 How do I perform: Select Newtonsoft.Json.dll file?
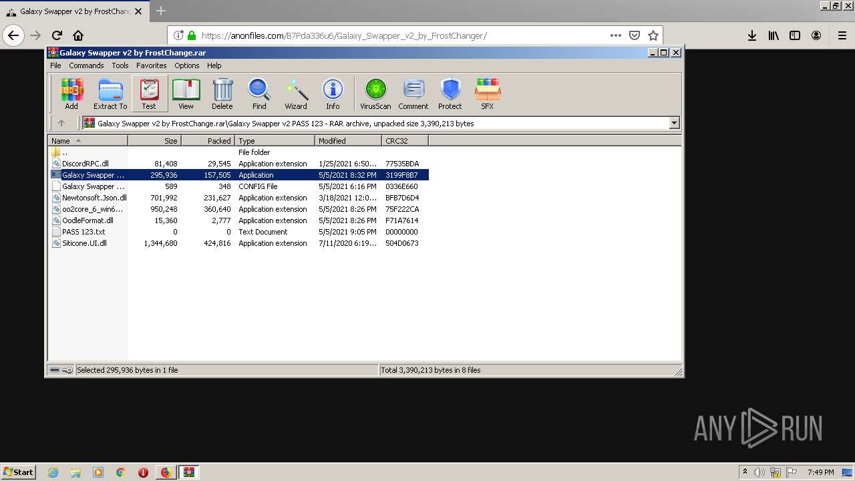[x=238, y=198]
